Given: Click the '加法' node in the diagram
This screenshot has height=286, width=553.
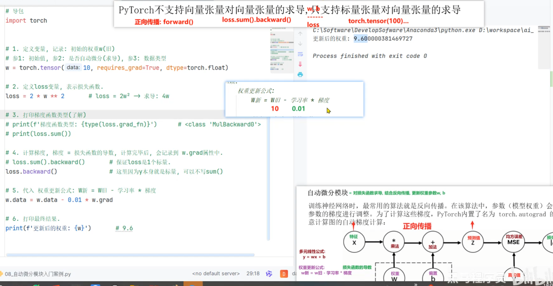Looking at the screenshot, I should click(433, 242).
